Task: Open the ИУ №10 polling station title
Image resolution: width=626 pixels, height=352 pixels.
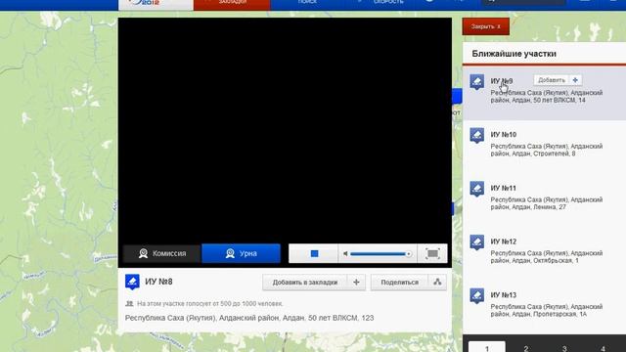Action: (504, 135)
